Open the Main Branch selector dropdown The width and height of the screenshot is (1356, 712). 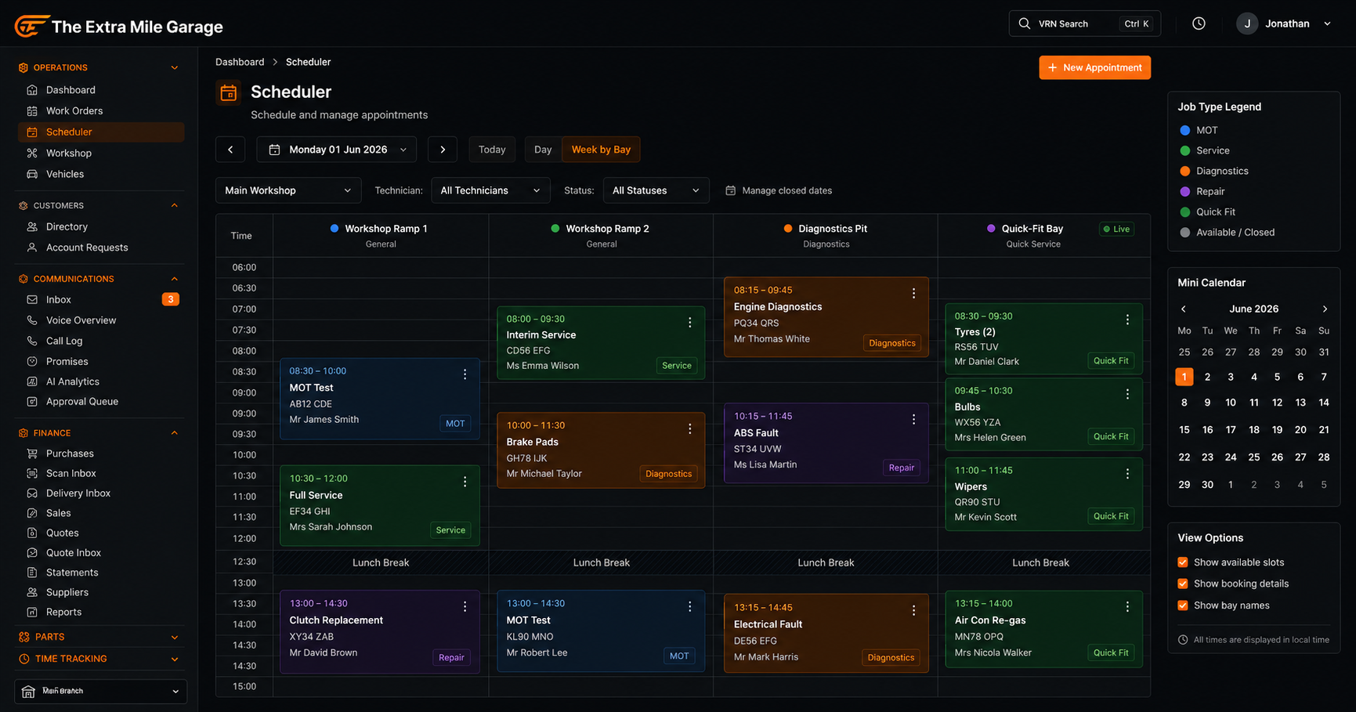pyautogui.click(x=100, y=691)
